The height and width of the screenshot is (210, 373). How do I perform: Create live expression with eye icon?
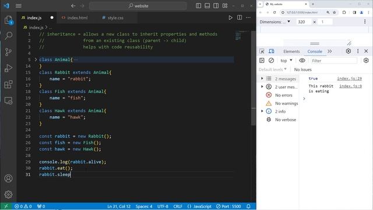(x=302, y=61)
